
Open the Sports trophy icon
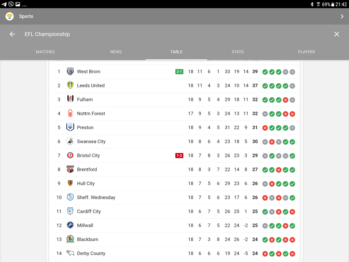(9, 16)
